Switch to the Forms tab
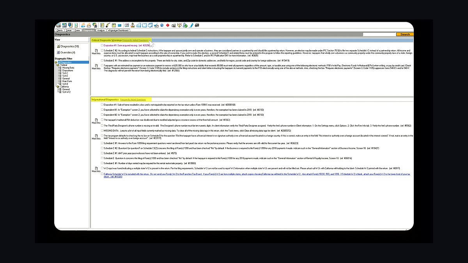Viewport: 468px width, 263px height. [78, 30]
